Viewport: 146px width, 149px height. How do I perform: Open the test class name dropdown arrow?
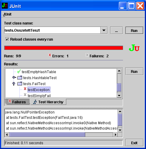pyautogui.click(x=104, y=30)
